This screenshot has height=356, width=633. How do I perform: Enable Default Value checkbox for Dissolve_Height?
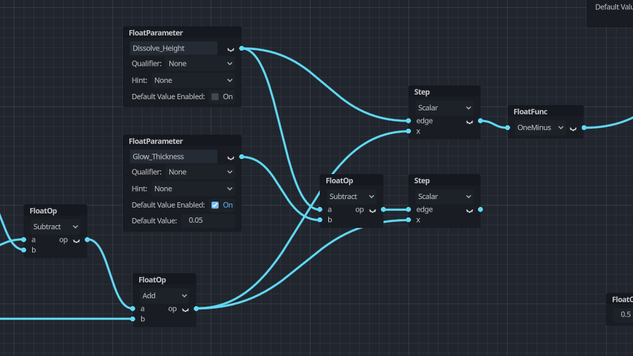(x=215, y=97)
